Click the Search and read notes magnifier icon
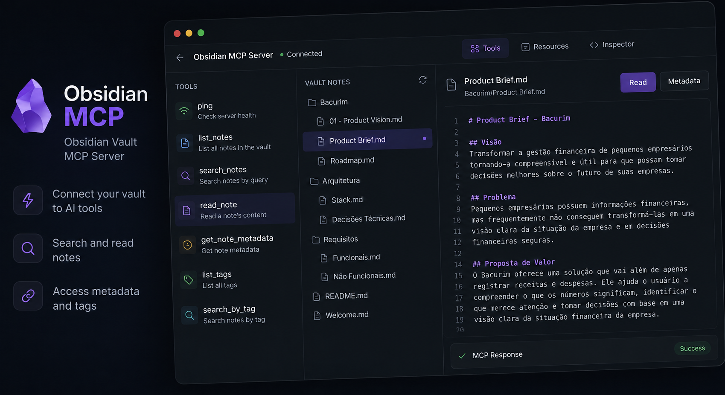Screen dimensions: 725x395 click(28, 248)
